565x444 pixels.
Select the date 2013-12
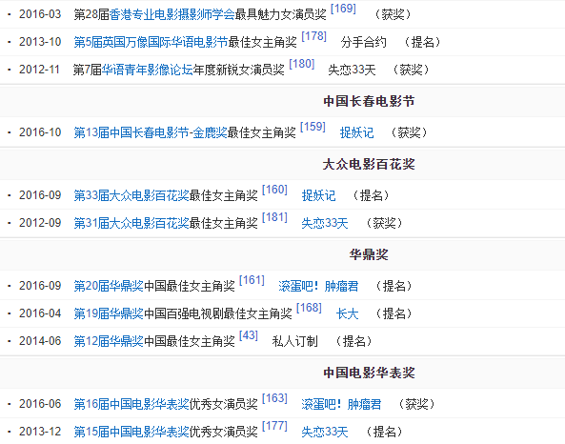tap(40, 431)
